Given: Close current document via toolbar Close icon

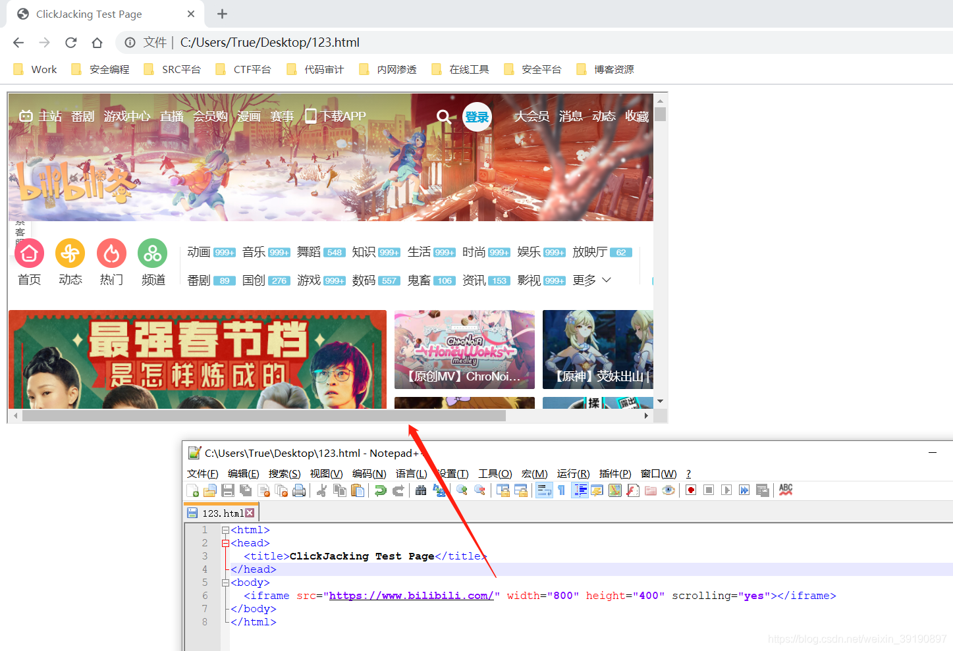Looking at the screenshot, I should [x=263, y=490].
